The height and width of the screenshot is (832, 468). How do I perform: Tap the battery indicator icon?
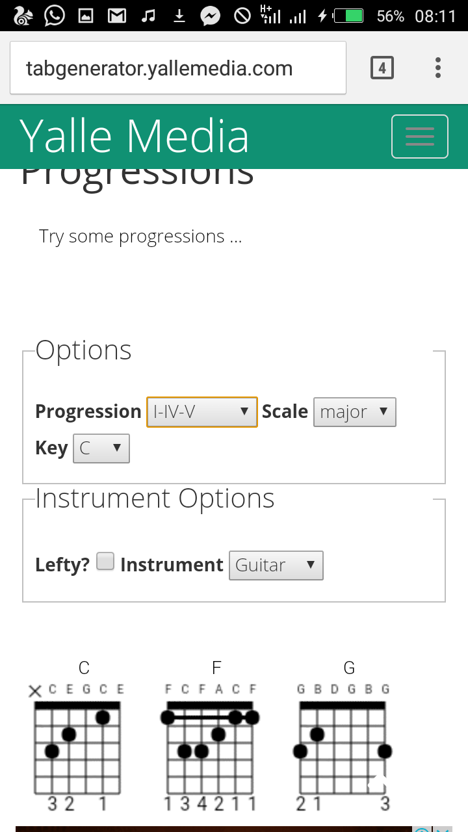coord(348,16)
